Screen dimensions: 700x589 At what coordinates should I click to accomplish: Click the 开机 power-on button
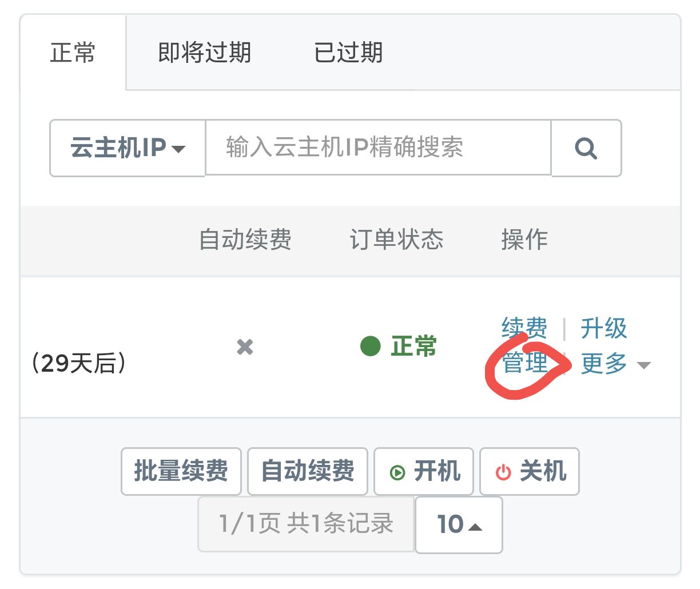pyautogui.click(x=423, y=472)
